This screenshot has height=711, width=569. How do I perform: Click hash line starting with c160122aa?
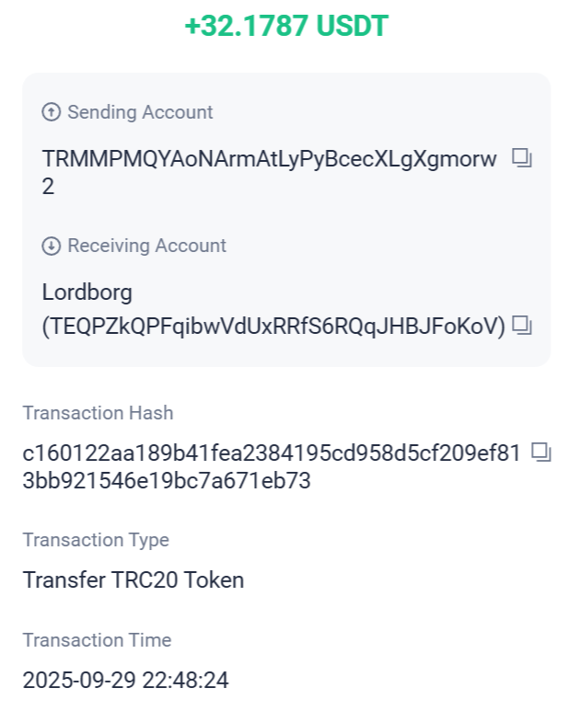[272, 453]
